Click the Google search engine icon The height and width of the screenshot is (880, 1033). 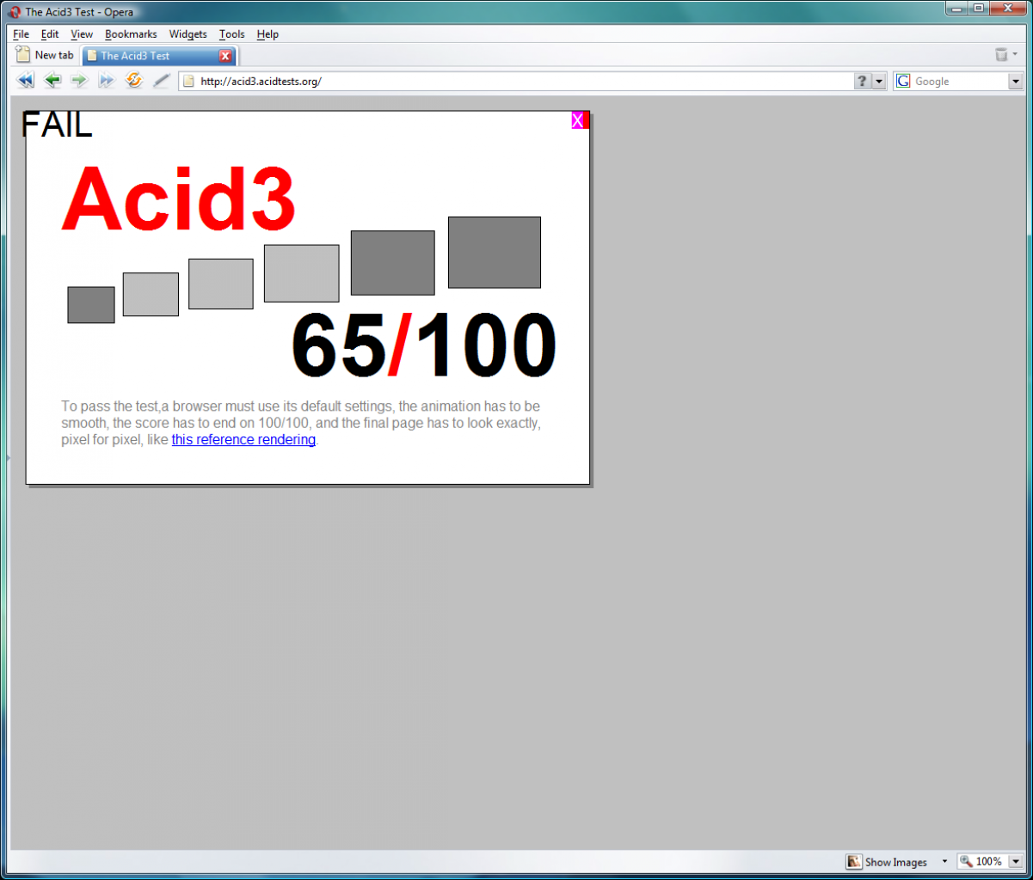point(903,81)
